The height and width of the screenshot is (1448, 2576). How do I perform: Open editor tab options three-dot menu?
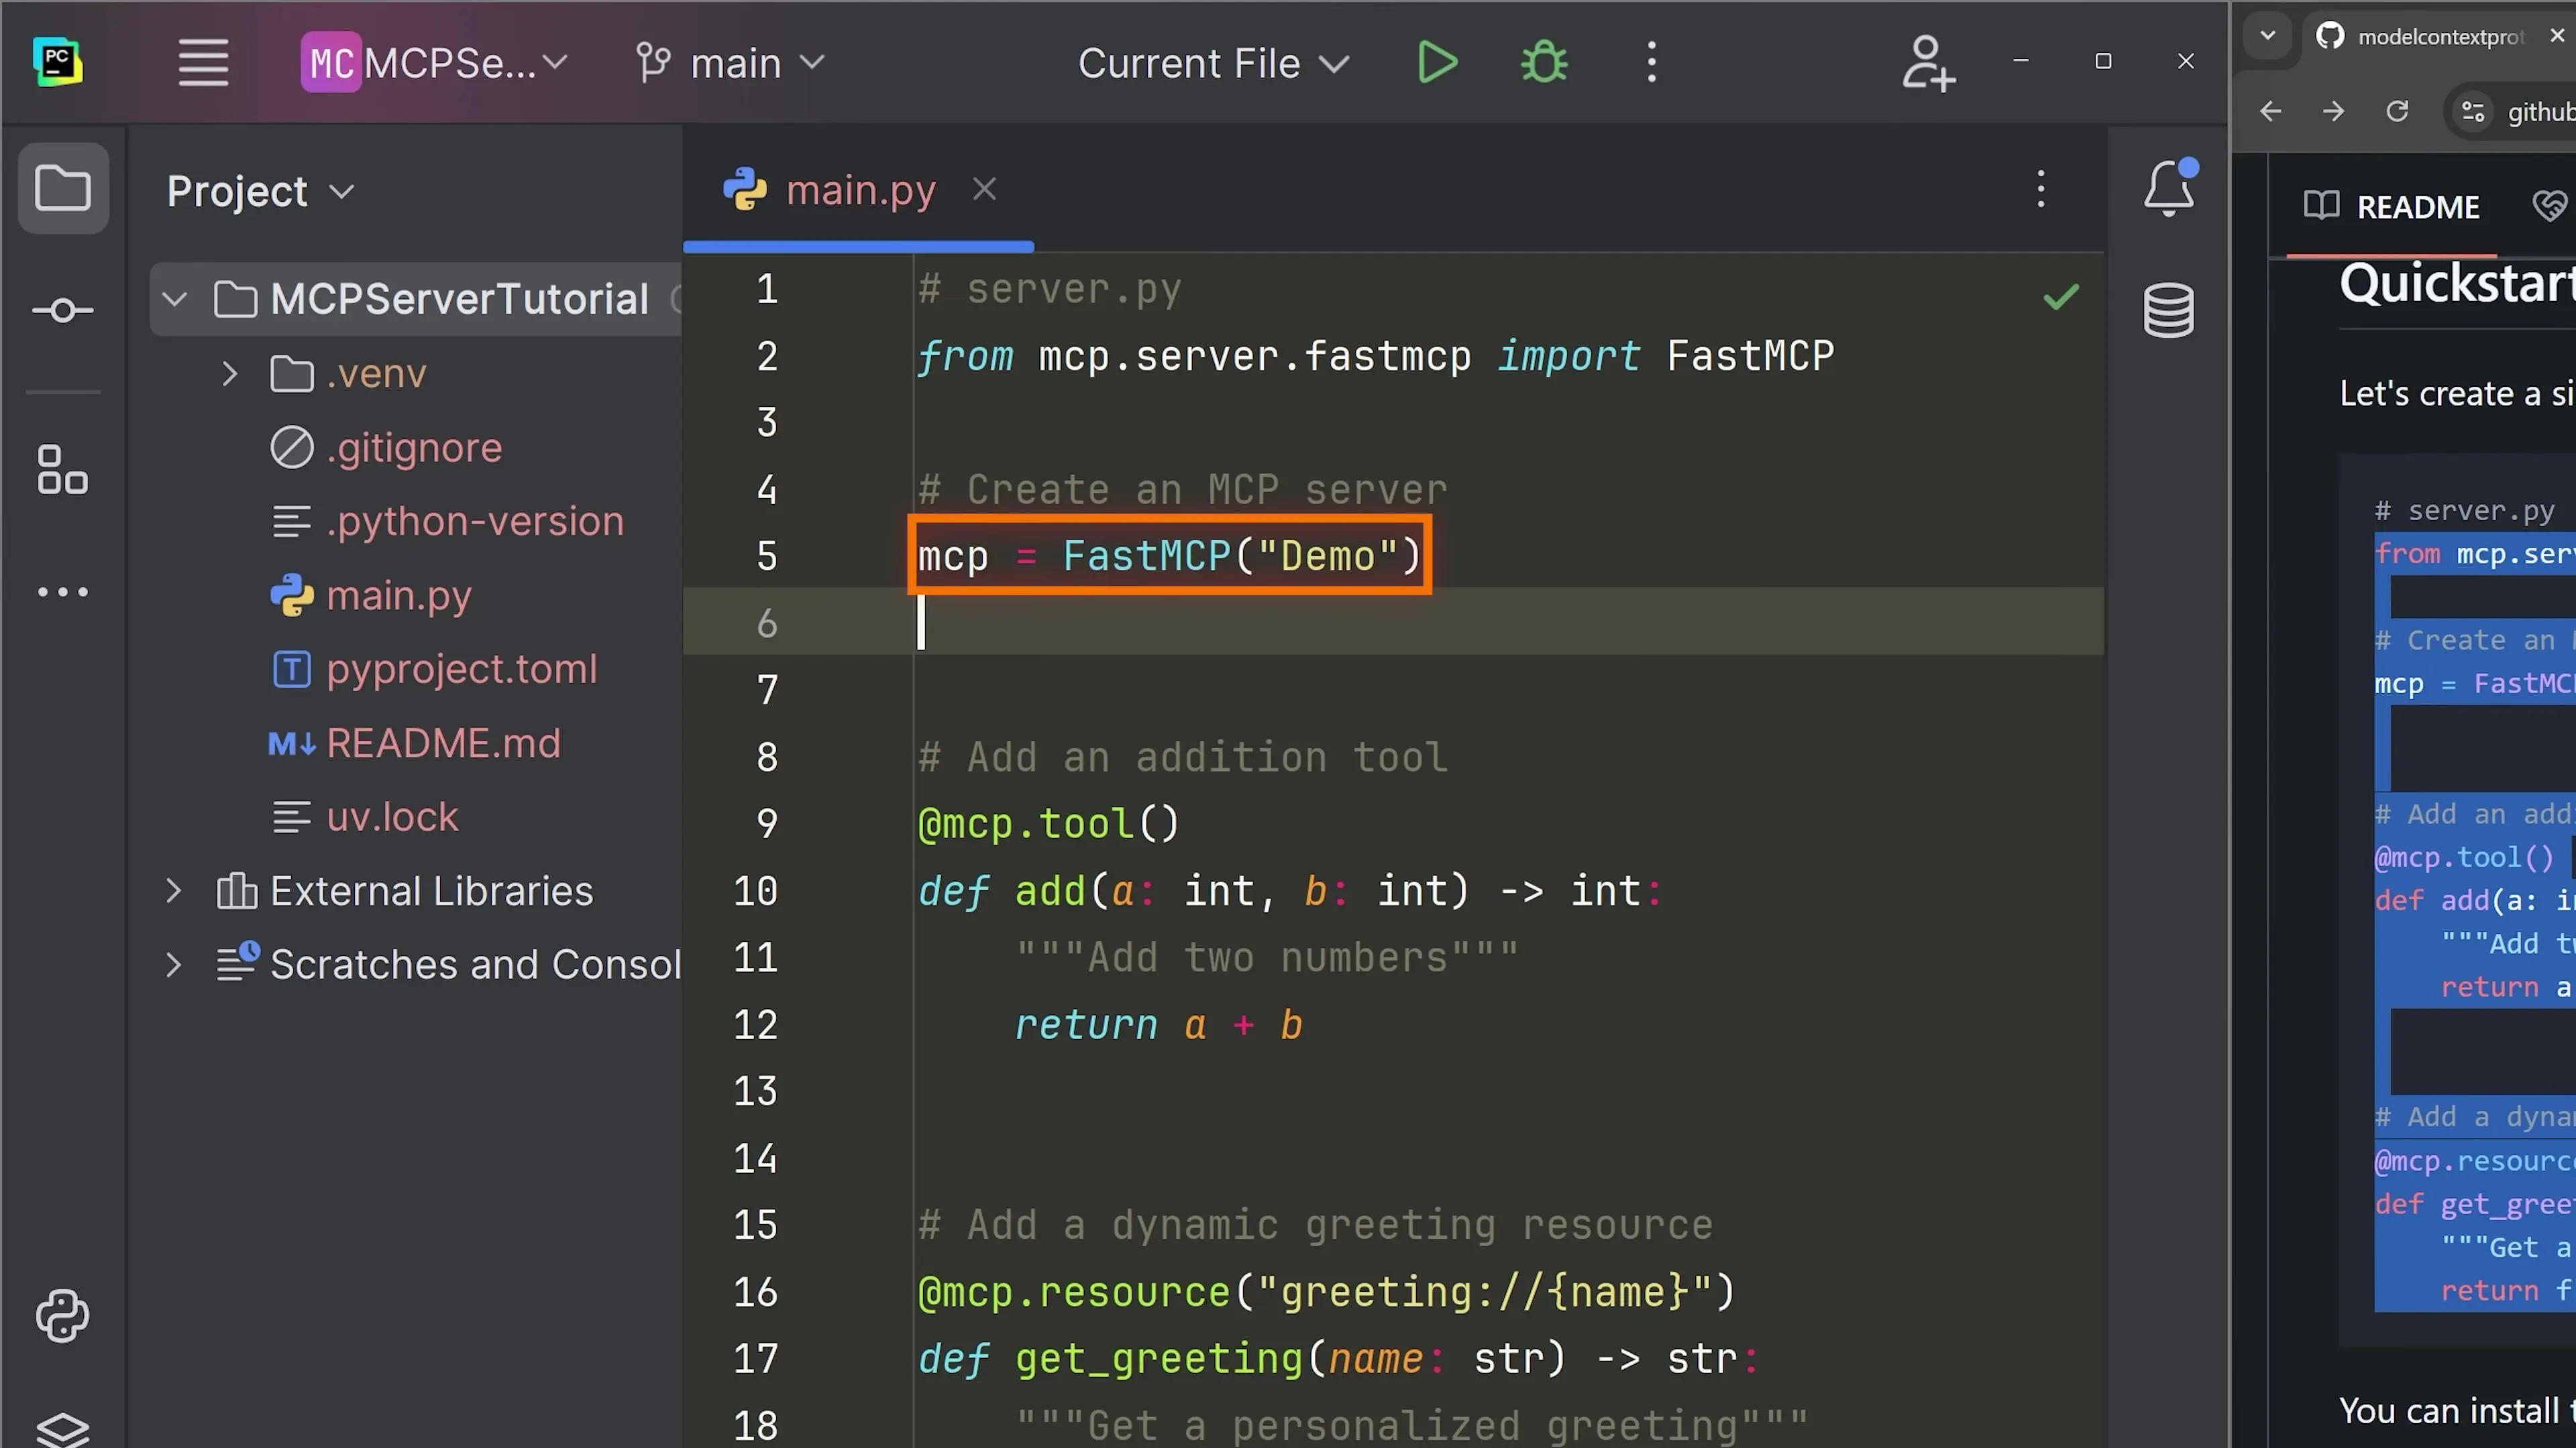(2041, 189)
